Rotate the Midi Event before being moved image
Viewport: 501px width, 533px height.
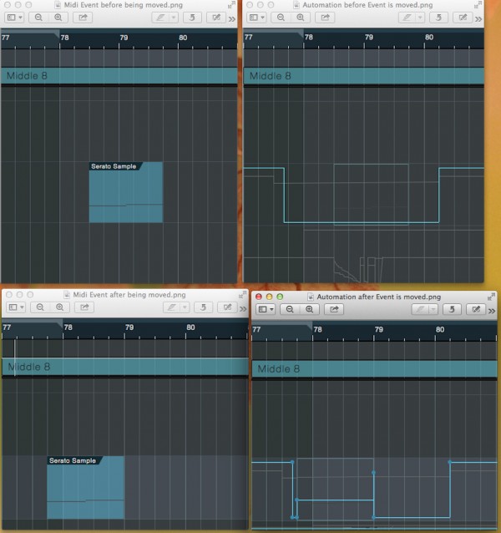pyautogui.click(x=192, y=18)
